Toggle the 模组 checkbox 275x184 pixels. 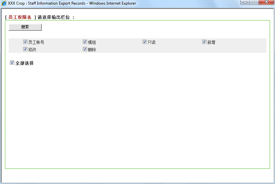pos(85,42)
